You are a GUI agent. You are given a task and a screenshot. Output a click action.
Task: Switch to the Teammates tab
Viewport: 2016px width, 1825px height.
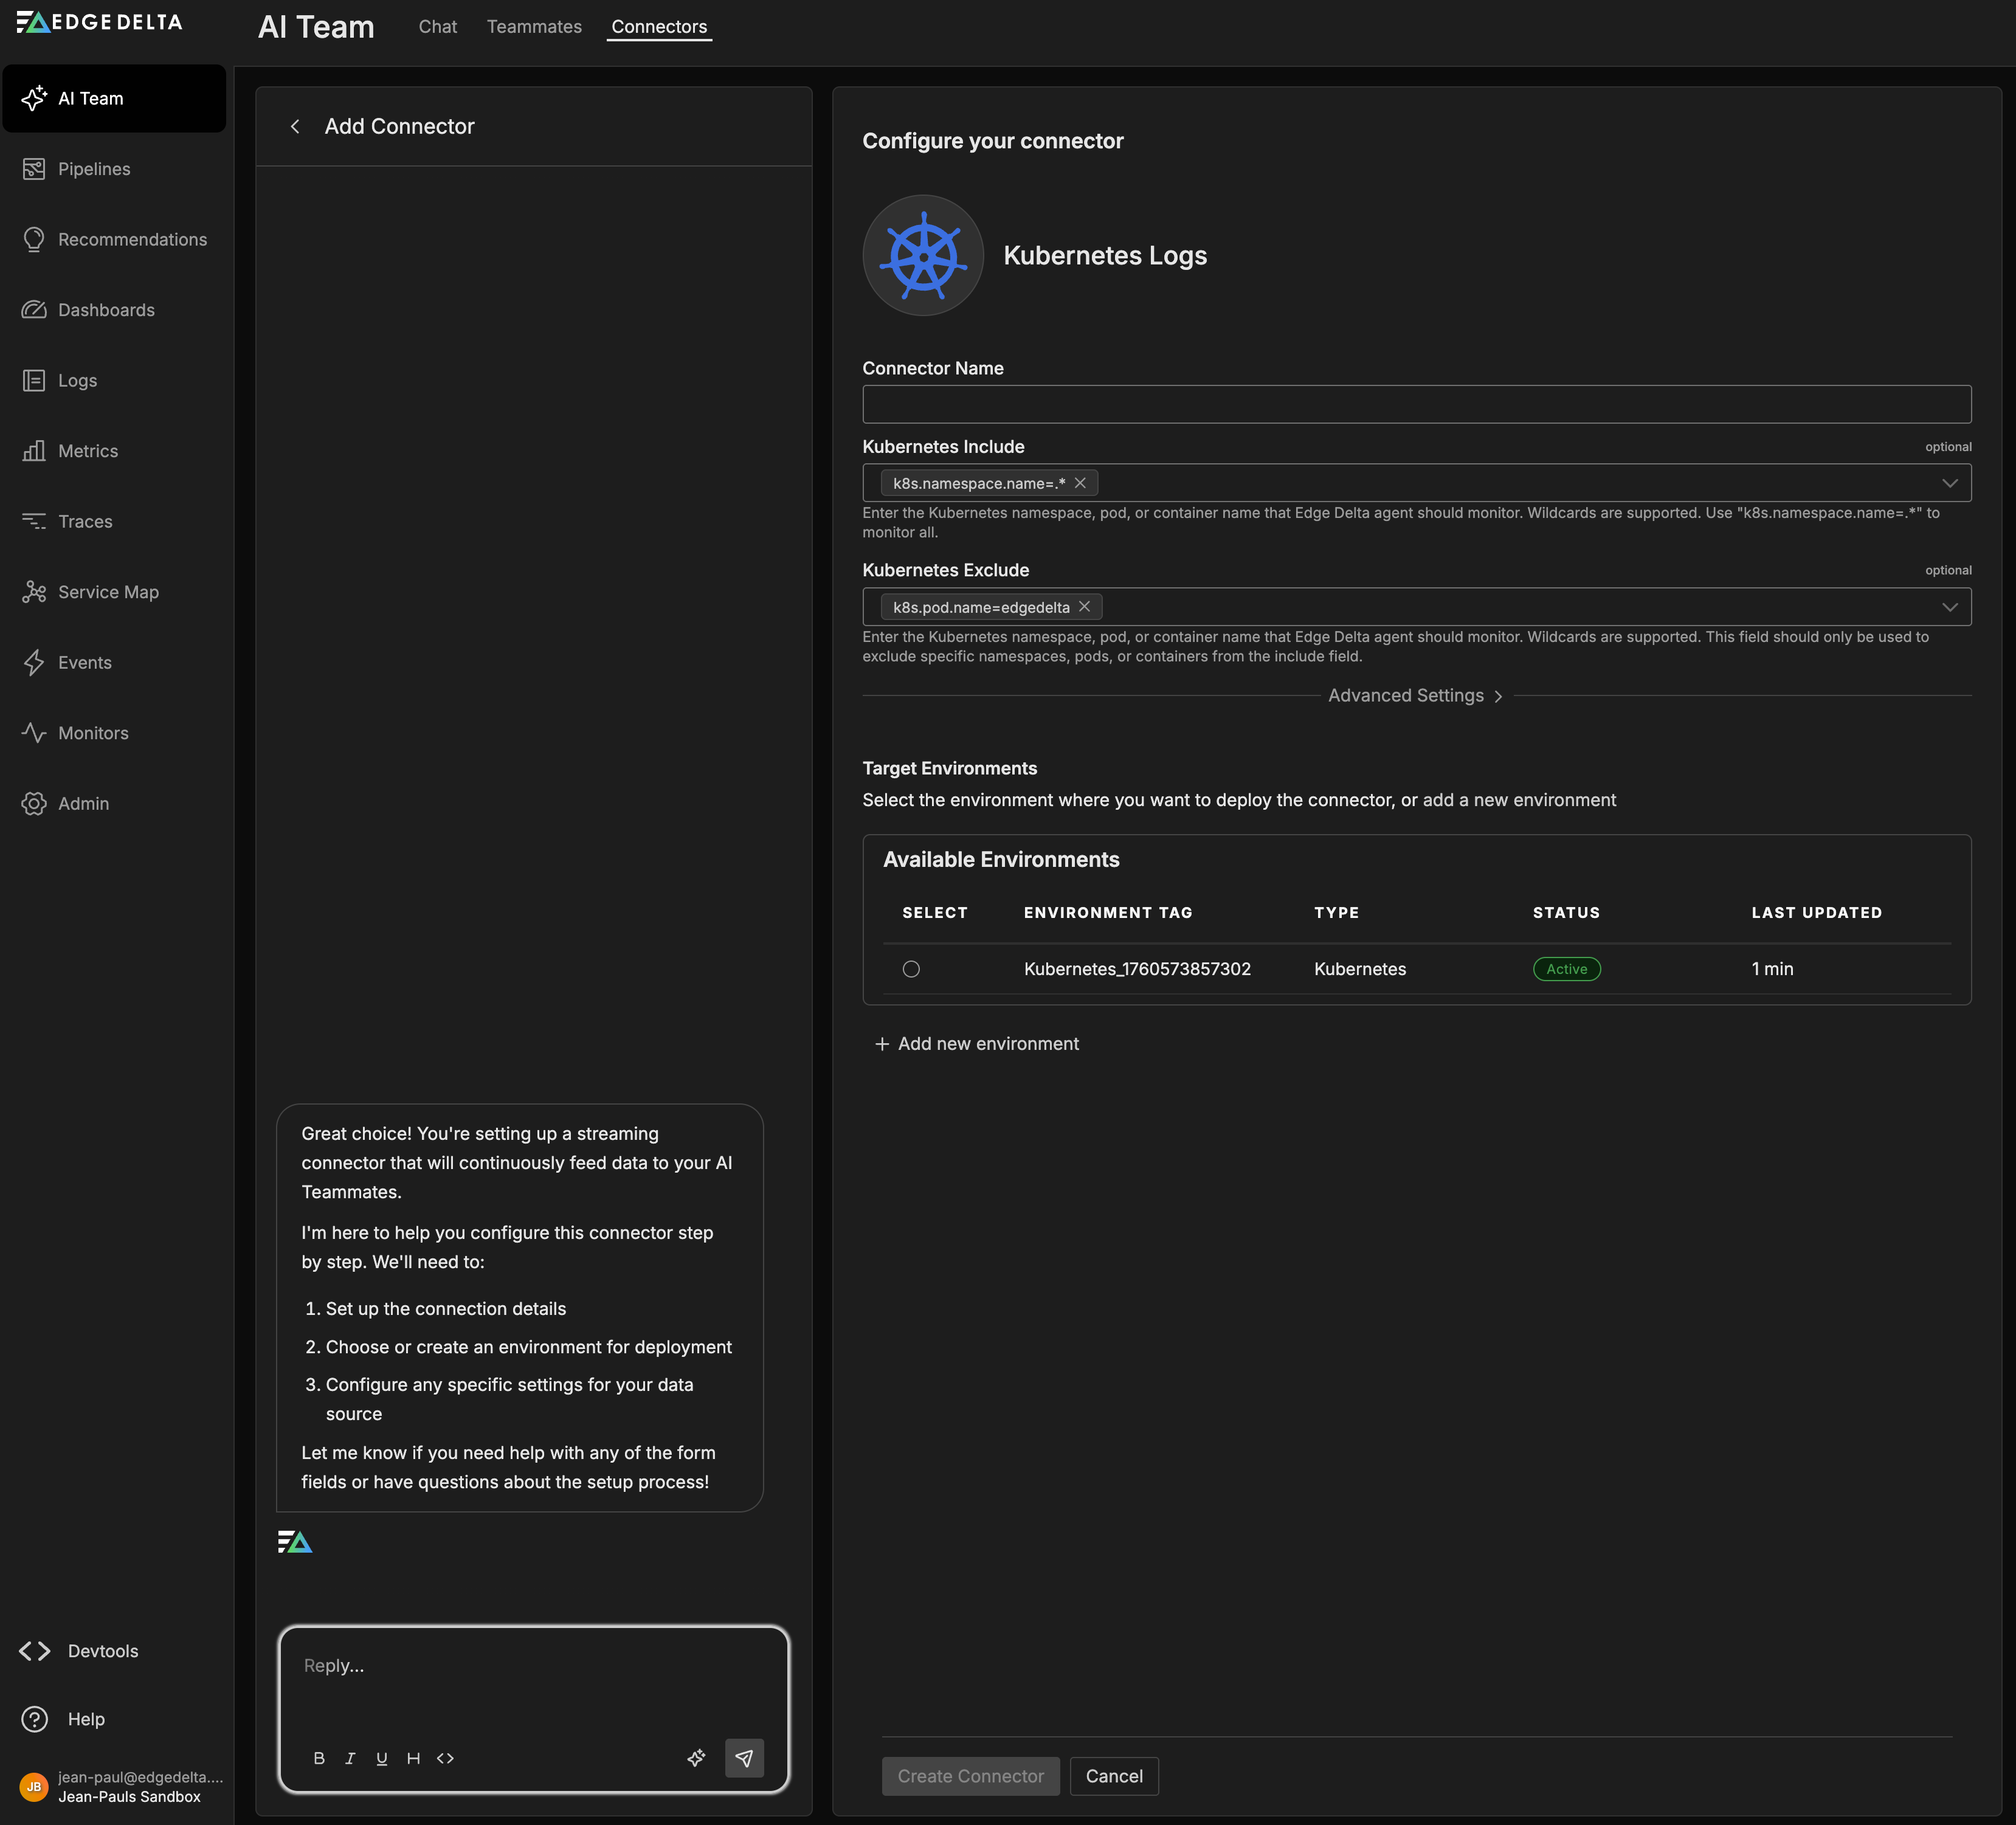pos(534,27)
